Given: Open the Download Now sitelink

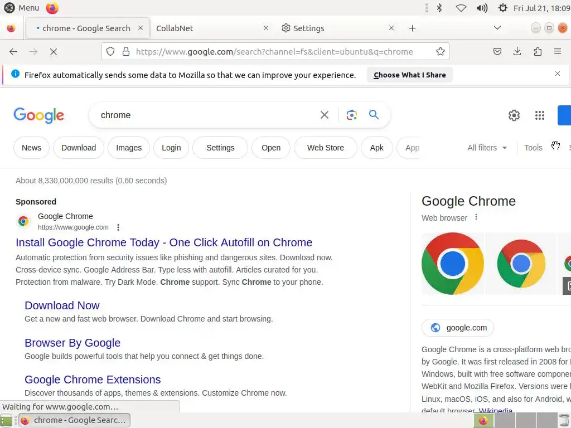Looking at the screenshot, I should point(62,305).
